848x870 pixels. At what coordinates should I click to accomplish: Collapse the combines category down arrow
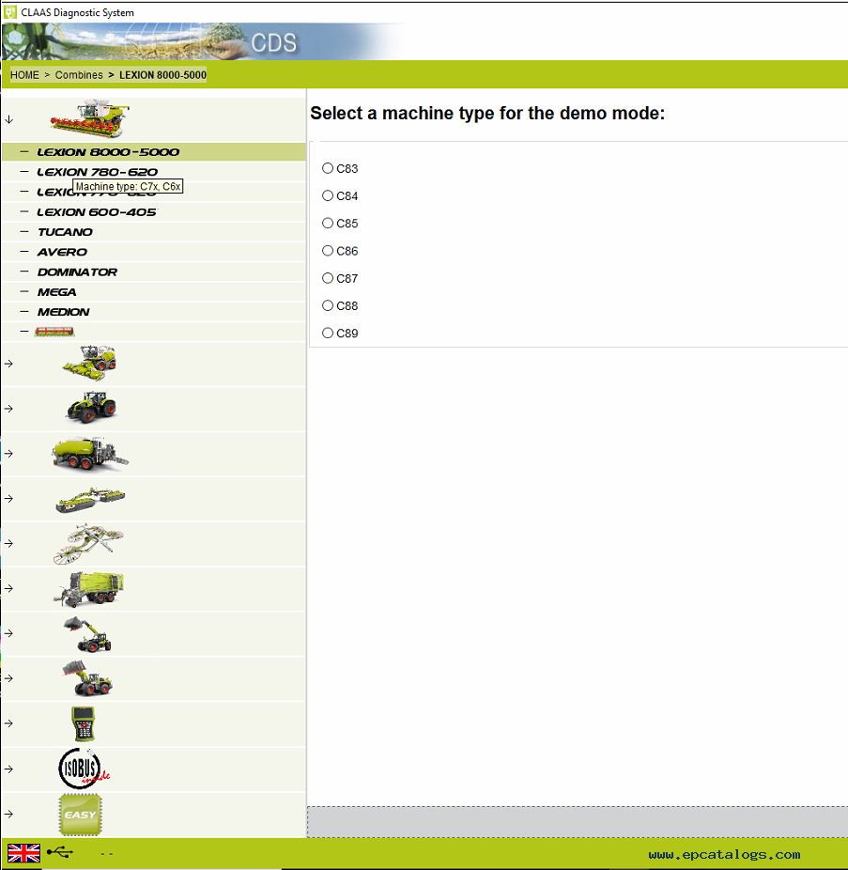point(8,119)
